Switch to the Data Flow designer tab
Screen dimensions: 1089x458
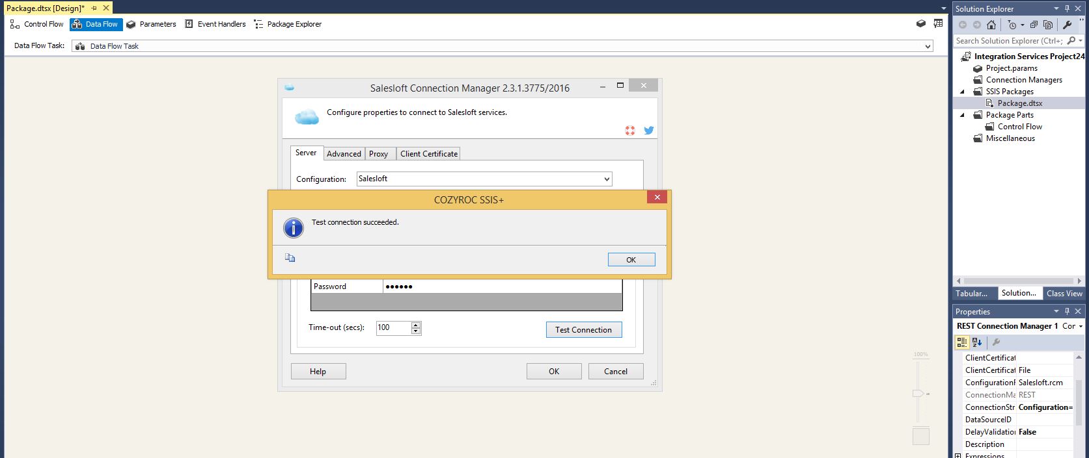pos(96,24)
